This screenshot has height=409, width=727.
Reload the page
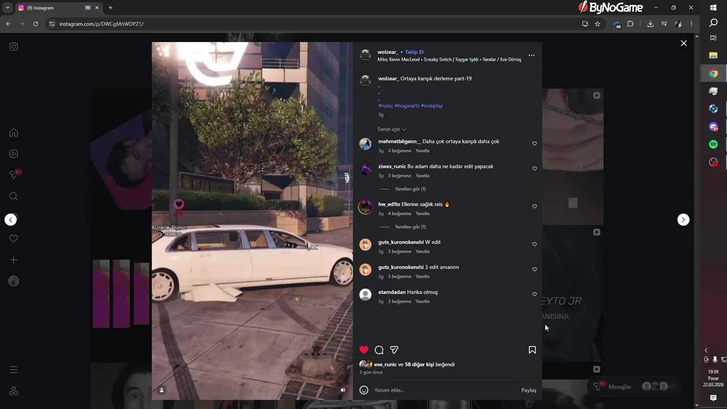[x=35, y=24]
